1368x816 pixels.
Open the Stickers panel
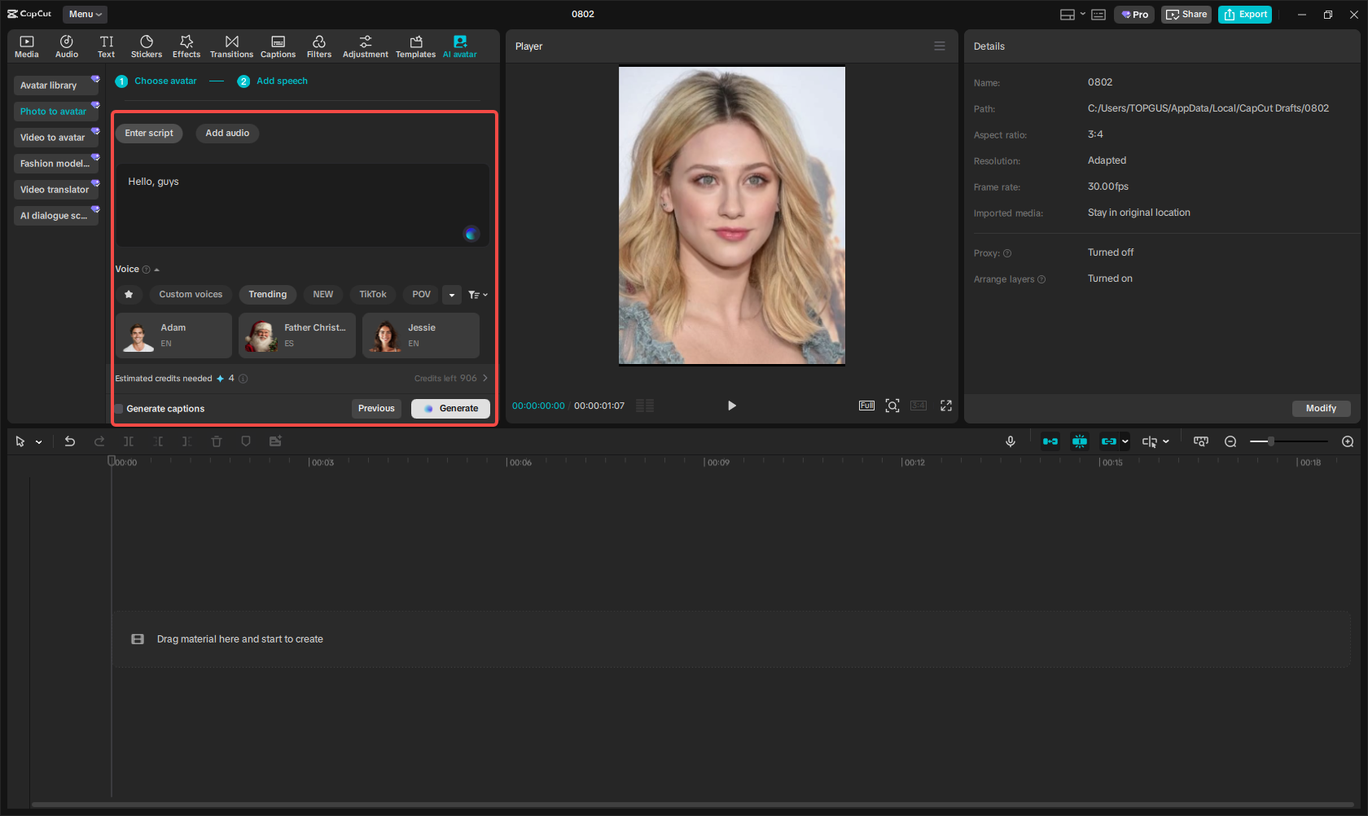point(147,46)
